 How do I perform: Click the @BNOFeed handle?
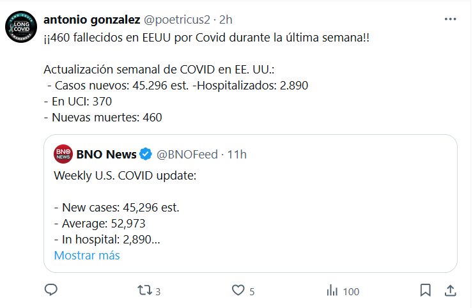pyautogui.click(x=187, y=154)
